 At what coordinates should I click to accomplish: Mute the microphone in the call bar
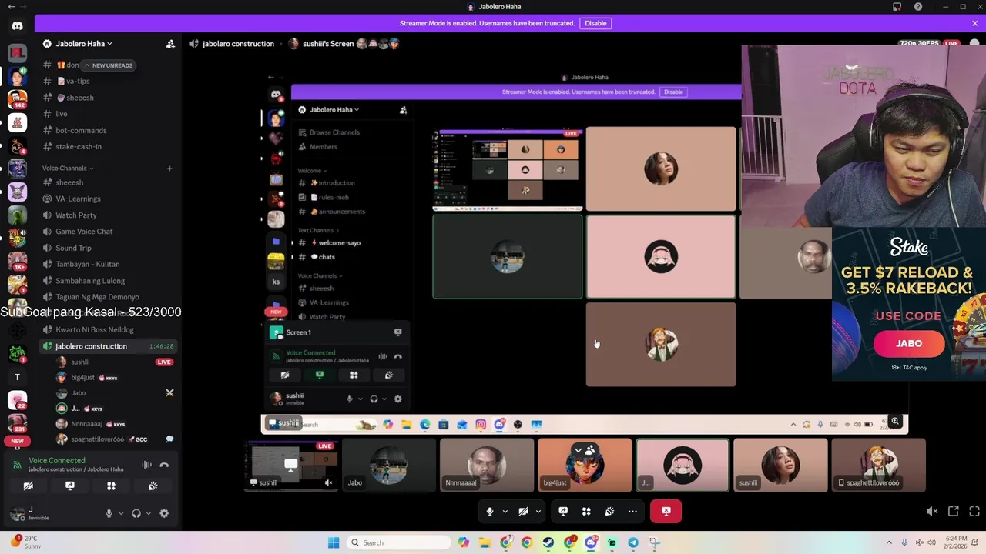tap(490, 511)
